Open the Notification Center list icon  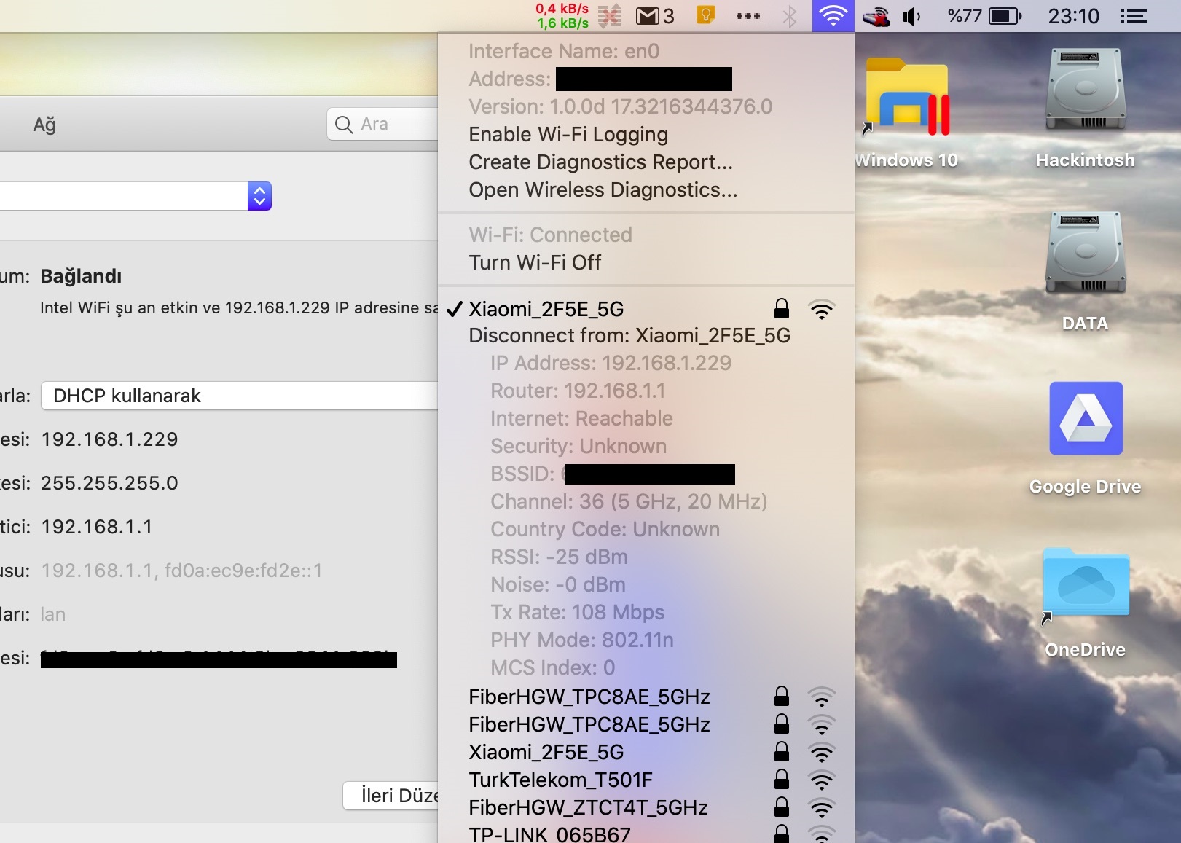pyautogui.click(x=1134, y=16)
